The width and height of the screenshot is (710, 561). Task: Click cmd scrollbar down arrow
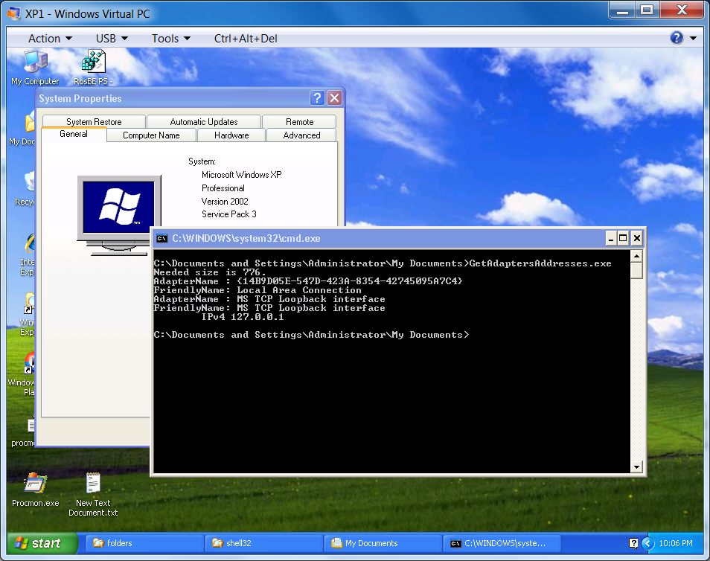pos(636,467)
